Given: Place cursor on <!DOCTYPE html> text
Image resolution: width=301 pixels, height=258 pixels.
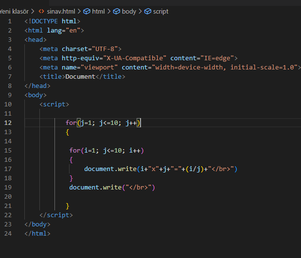Looking at the screenshot, I should [x=52, y=21].
